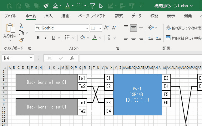Viewport: 202px width, 126px height.
Task: Toggle Align Right
Action: tap(141, 38)
